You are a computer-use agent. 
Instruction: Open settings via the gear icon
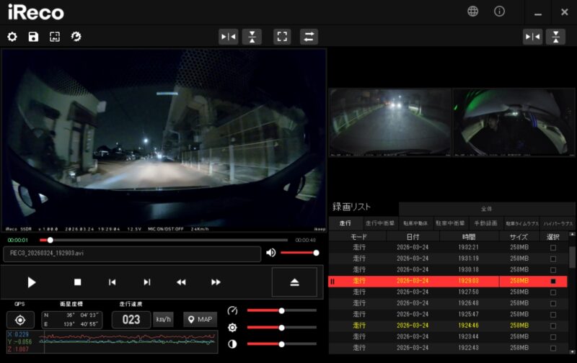pos(12,37)
